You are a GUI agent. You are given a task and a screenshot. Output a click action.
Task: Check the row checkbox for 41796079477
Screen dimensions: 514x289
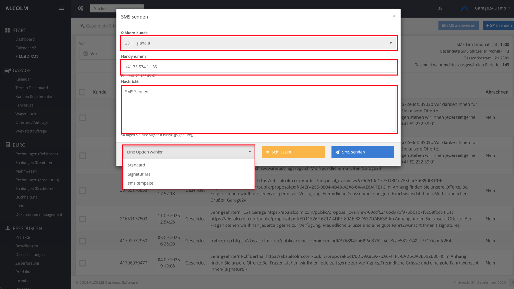pyautogui.click(x=82, y=263)
